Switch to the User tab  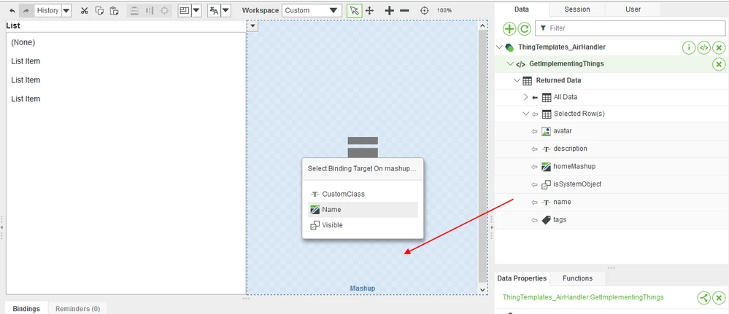(x=633, y=9)
